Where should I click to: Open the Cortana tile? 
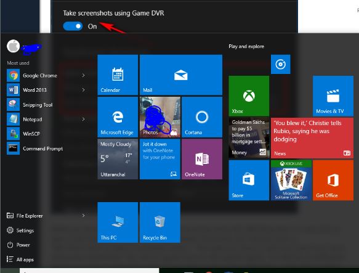[202, 117]
